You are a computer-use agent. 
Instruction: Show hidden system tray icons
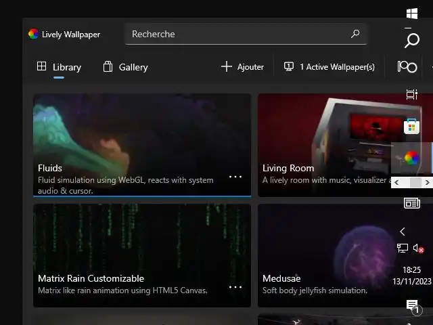(403, 232)
